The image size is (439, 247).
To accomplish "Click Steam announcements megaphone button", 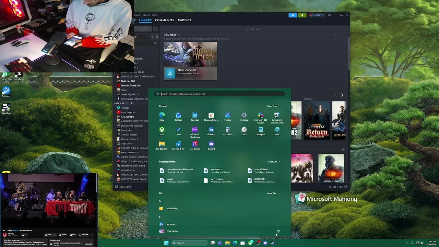I will click(293, 15).
